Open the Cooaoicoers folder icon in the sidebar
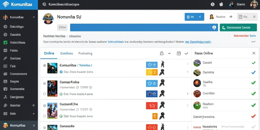 coord(5,74)
